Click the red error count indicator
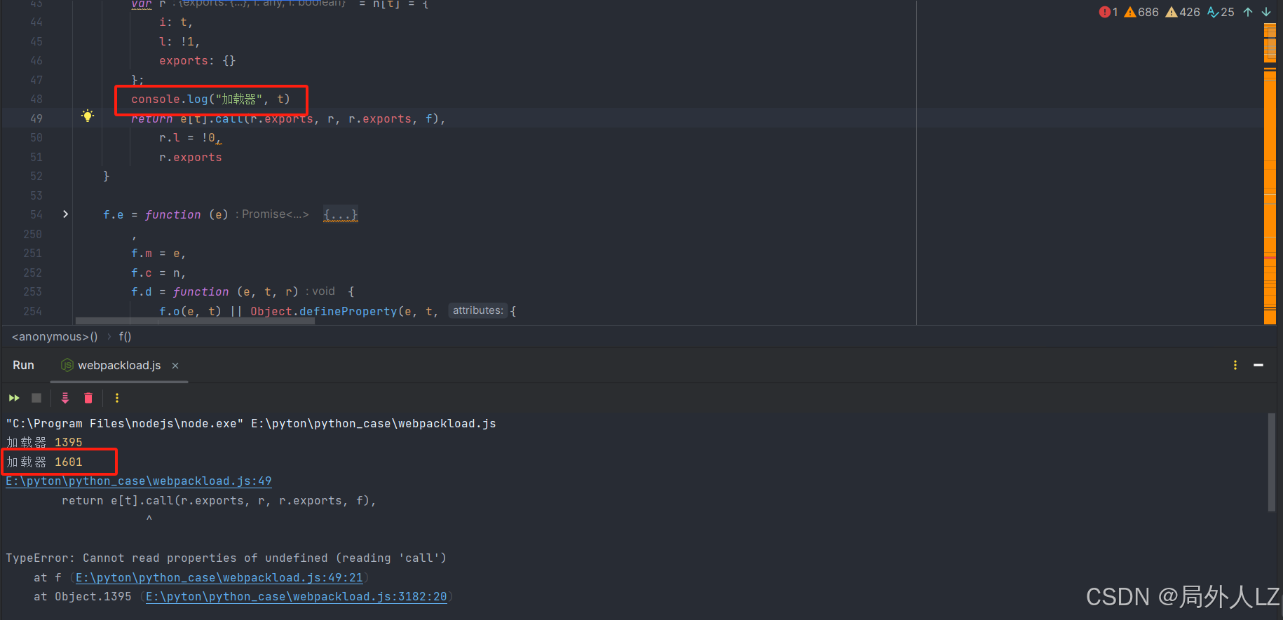 [x=1108, y=12]
